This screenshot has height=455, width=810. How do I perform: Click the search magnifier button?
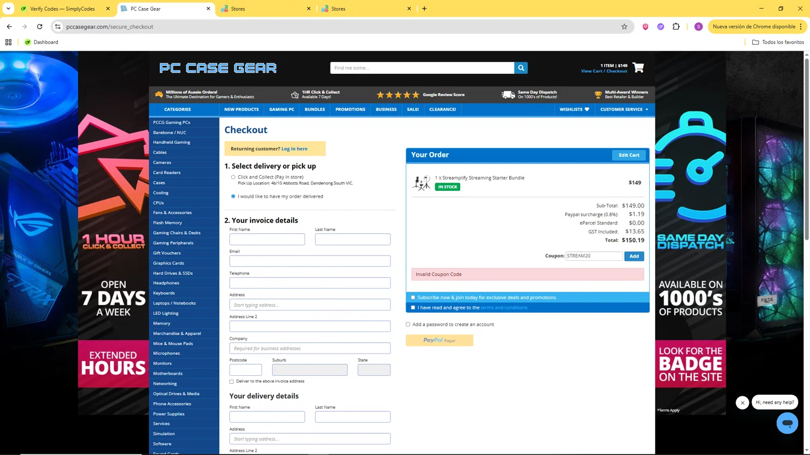pyautogui.click(x=521, y=68)
